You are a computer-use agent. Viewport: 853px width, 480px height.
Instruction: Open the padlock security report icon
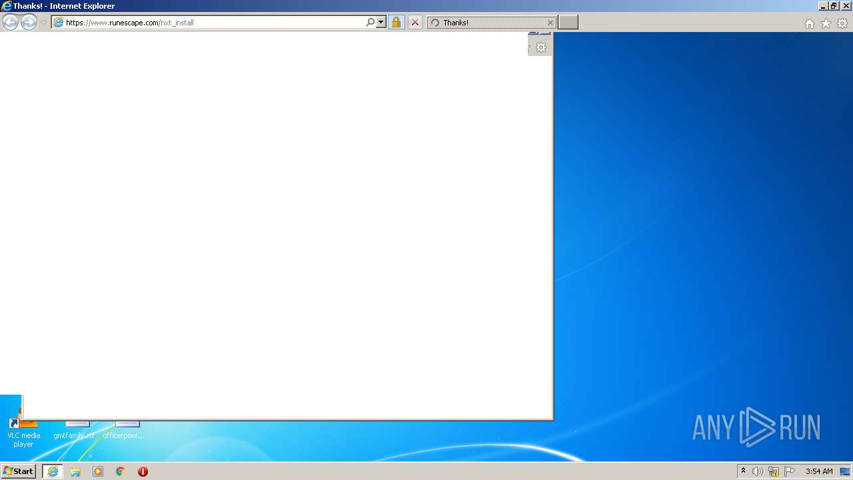tap(396, 23)
